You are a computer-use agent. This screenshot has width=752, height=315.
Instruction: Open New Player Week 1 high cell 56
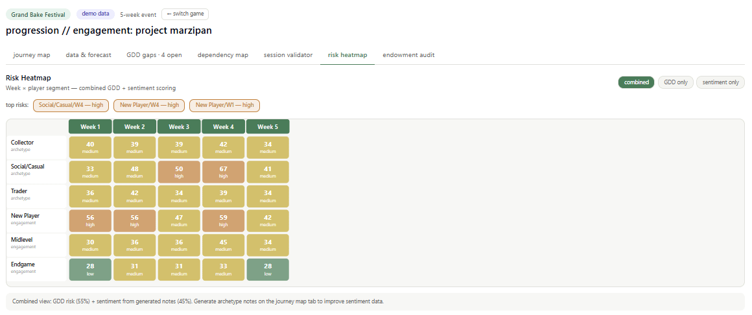pos(90,220)
